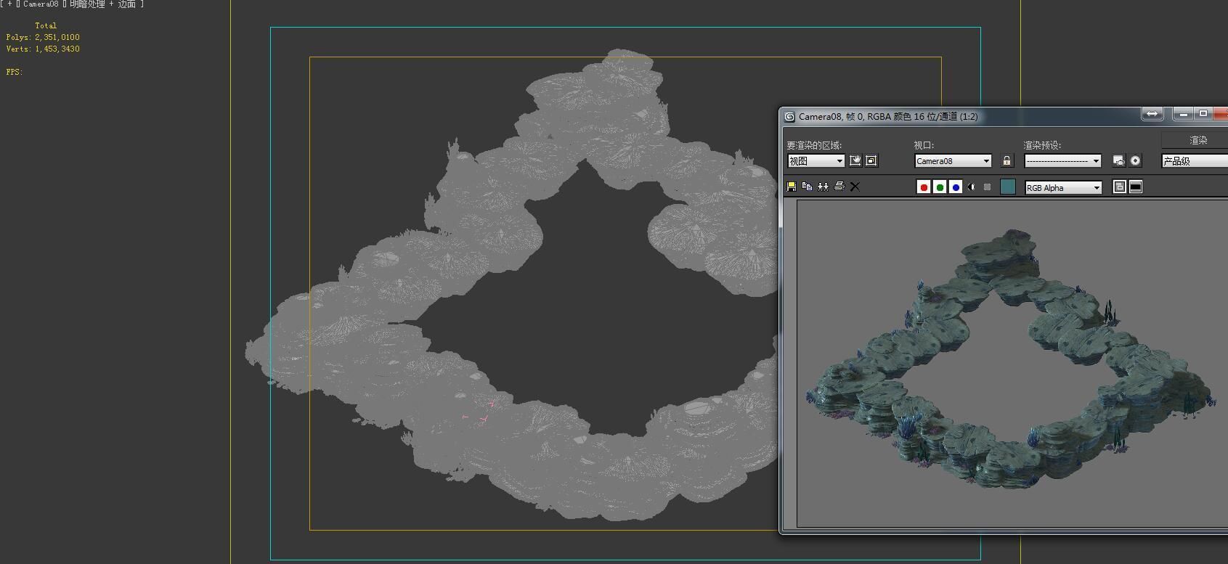Toggle the rendered frame window UI icon

point(1136,187)
